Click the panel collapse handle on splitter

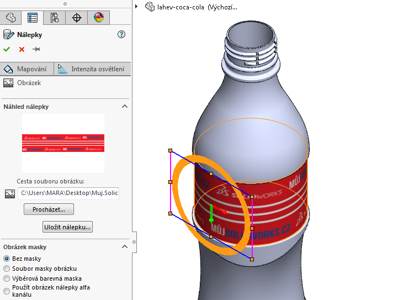tap(134, 242)
